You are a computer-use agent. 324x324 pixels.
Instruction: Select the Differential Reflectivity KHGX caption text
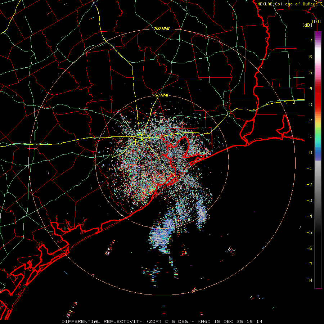tap(162, 321)
